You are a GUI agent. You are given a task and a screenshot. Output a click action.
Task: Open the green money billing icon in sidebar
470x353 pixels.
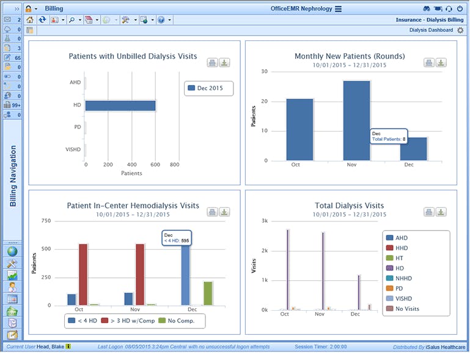tap(12, 311)
